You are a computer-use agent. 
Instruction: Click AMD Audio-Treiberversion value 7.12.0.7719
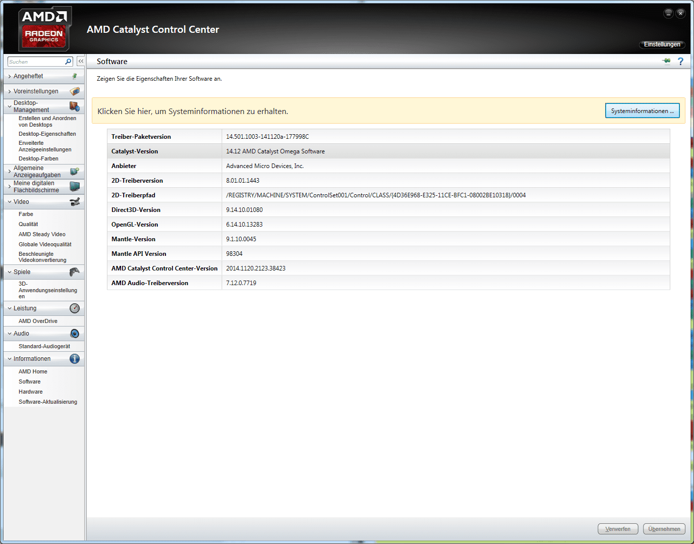tap(241, 283)
